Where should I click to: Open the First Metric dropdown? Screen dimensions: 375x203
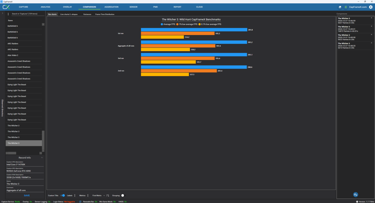click(99, 196)
